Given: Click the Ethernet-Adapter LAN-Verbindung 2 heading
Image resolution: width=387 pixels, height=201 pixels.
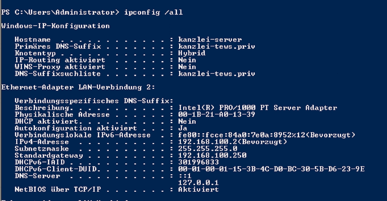Looking at the screenshot, I should click(x=78, y=87).
